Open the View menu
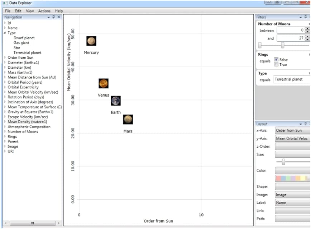The height and width of the screenshot is (229, 311). tap(30, 11)
